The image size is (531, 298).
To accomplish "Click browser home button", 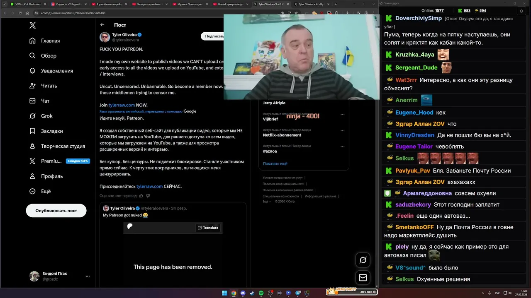I will [x=28, y=13].
